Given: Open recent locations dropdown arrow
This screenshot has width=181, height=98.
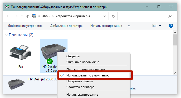Looking at the screenshot, I should pyautogui.click(x=22, y=16).
